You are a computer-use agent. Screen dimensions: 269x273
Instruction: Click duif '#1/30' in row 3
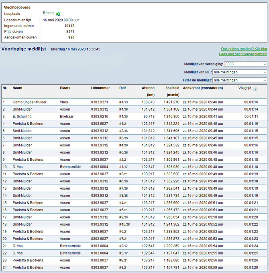(x=123, y=117)
